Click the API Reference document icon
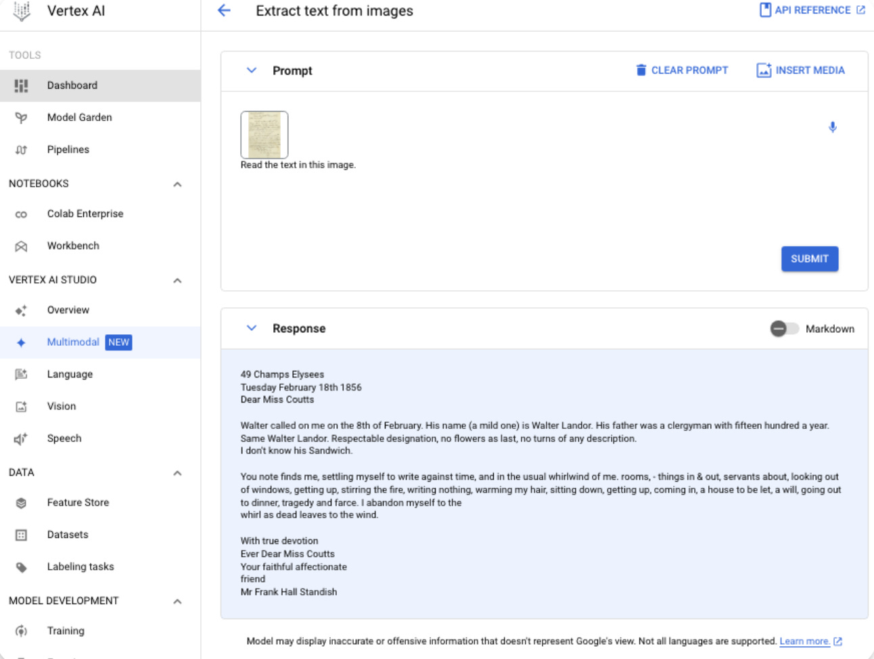This screenshot has width=874, height=659. (765, 10)
